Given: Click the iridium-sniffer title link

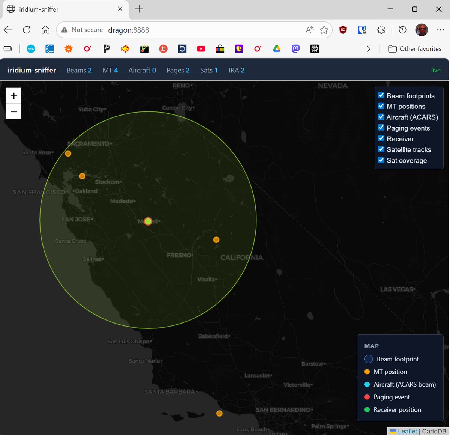Looking at the screenshot, I should 32,70.
